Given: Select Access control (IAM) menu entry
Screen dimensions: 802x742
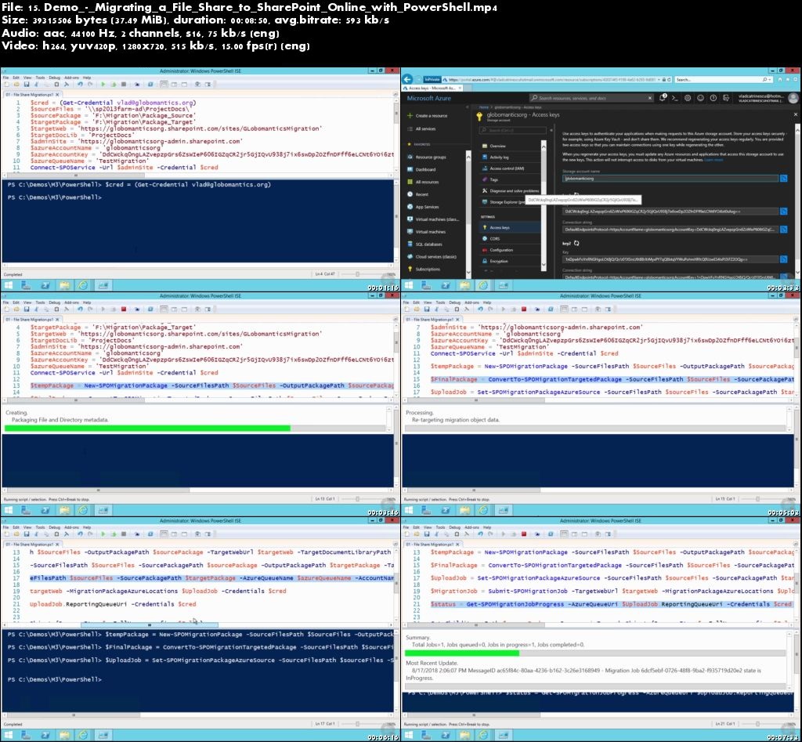Looking at the screenshot, I should [x=503, y=168].
